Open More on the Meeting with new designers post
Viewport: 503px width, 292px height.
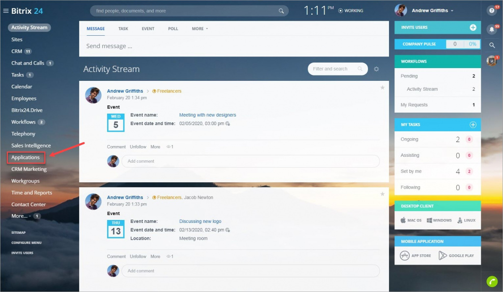click(x=155, y=147)
